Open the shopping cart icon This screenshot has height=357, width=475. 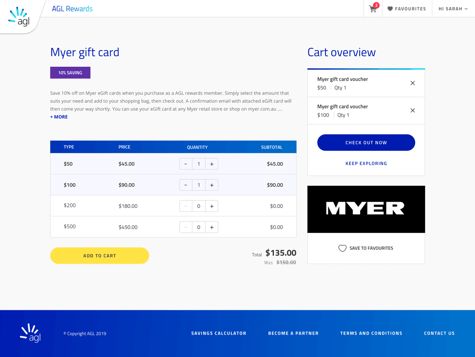(373, 8)
